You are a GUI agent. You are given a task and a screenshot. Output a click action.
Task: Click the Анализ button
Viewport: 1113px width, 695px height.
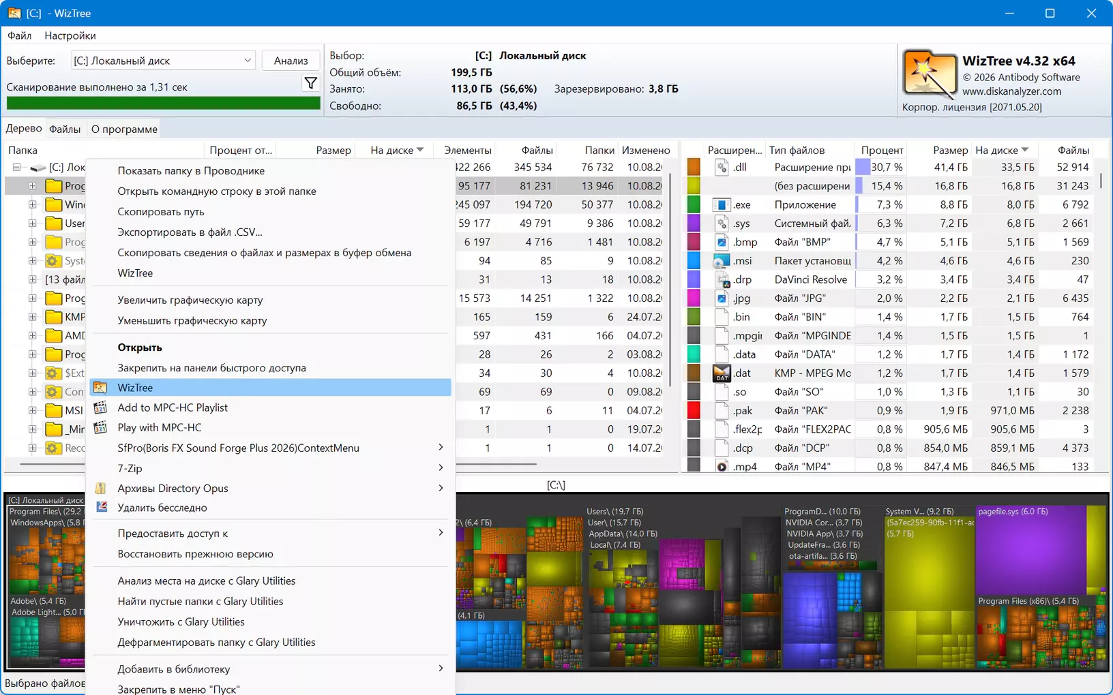[291, 61]
